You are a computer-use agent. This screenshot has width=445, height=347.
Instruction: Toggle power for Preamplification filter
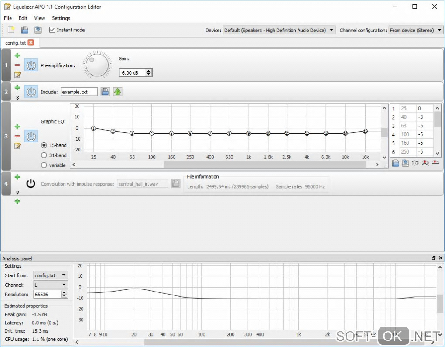31,65
